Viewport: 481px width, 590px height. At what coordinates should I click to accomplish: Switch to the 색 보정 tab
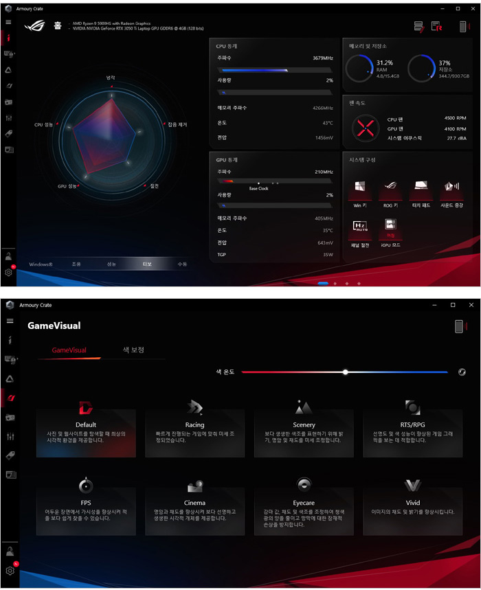(133, 350)
